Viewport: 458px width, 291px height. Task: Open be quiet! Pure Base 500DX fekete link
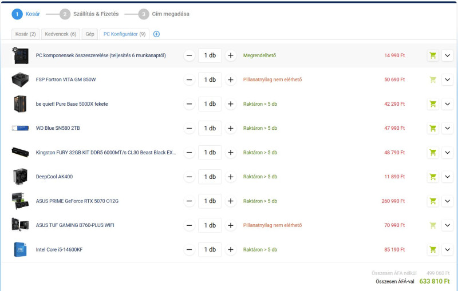click(72, 104)
